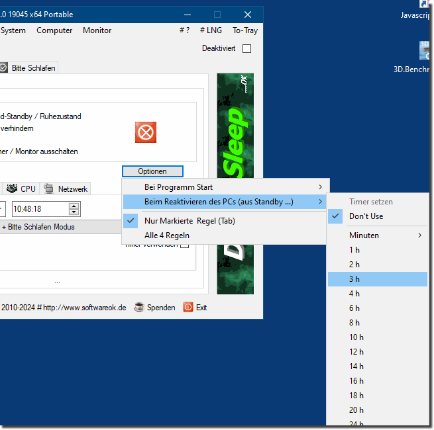Open the Computer menu
The image size is (434, 430).
(54, 30)
